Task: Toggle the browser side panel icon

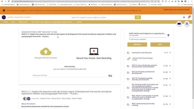Action: (x=185, y=1)
